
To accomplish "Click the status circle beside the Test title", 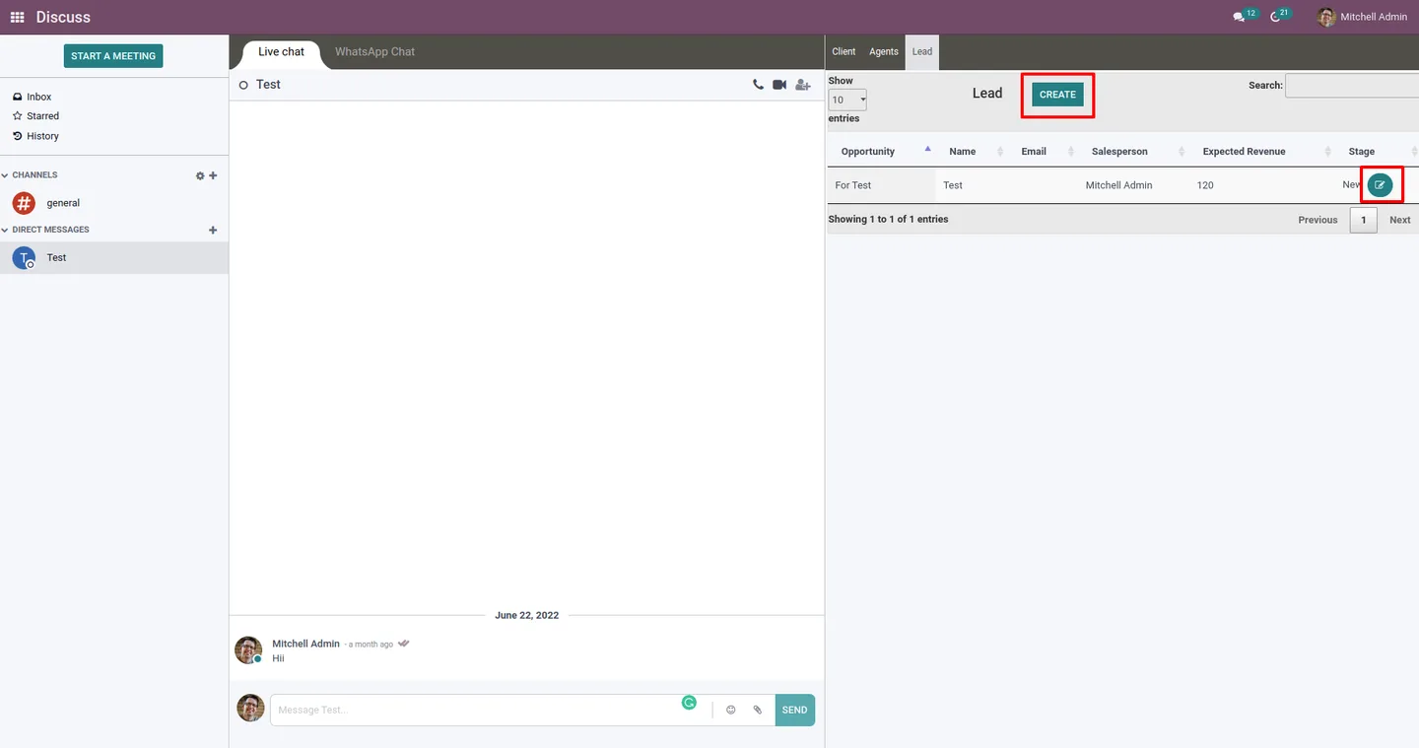I will [x=243, y=86].
